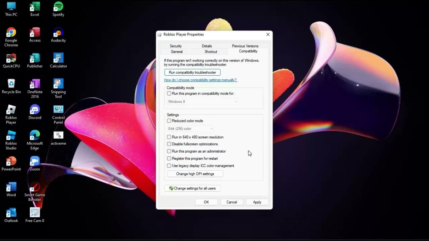Enable Disable fullscreen optimizations checkbox
Image resolution: width=429 pixels, height=241 pixels.
(169, 144)
